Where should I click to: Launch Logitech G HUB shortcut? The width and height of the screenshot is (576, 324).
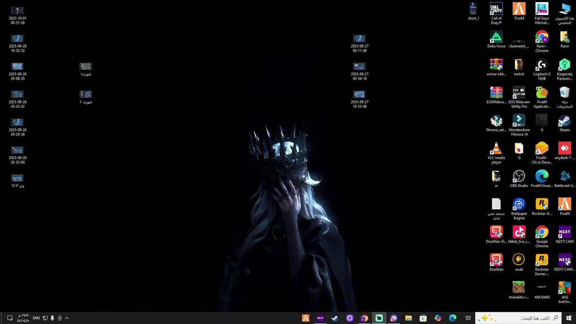(x=542, y=69)
